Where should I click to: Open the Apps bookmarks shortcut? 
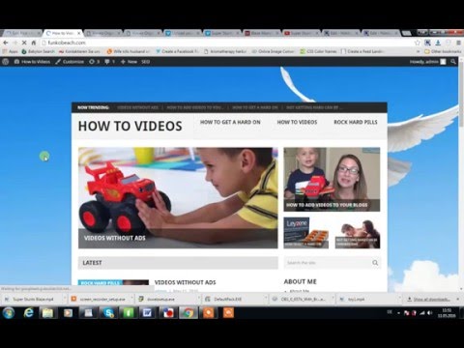(11, 51)
